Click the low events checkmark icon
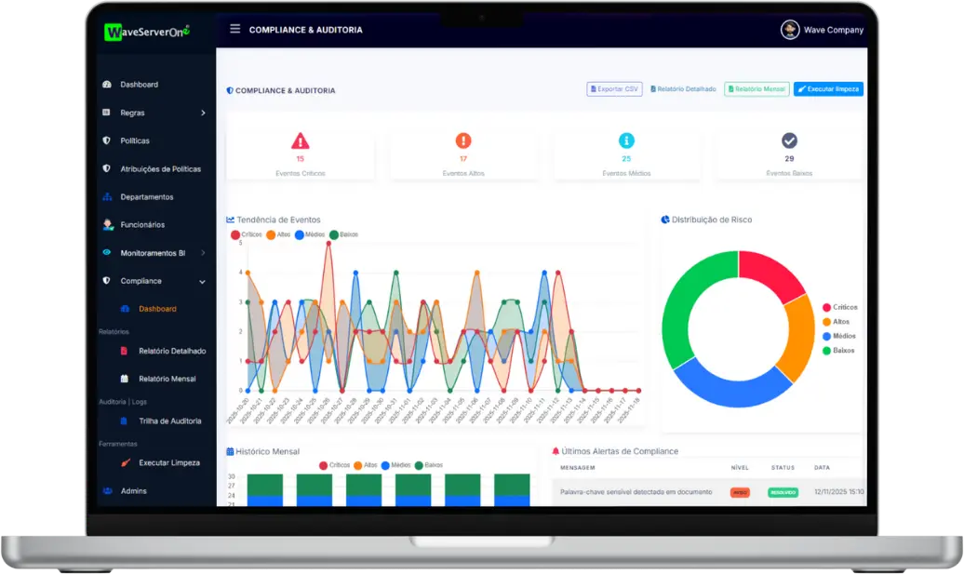The image size is (964, 574). 789,141
